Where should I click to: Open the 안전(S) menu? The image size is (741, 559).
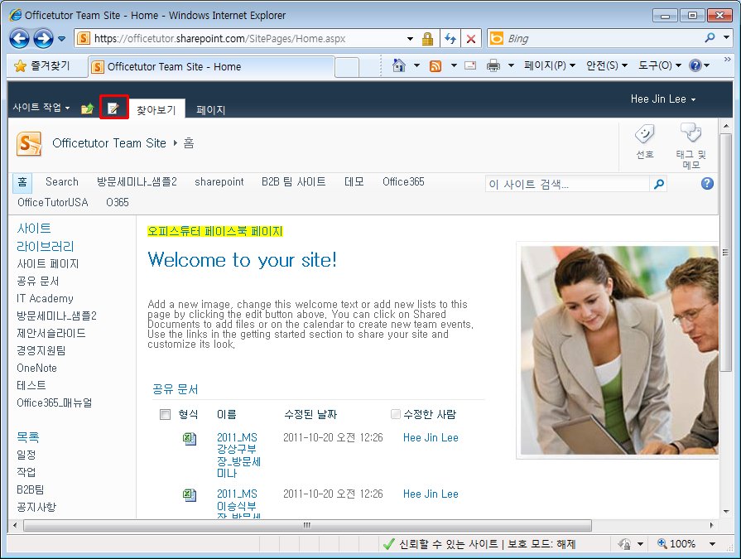606,65
